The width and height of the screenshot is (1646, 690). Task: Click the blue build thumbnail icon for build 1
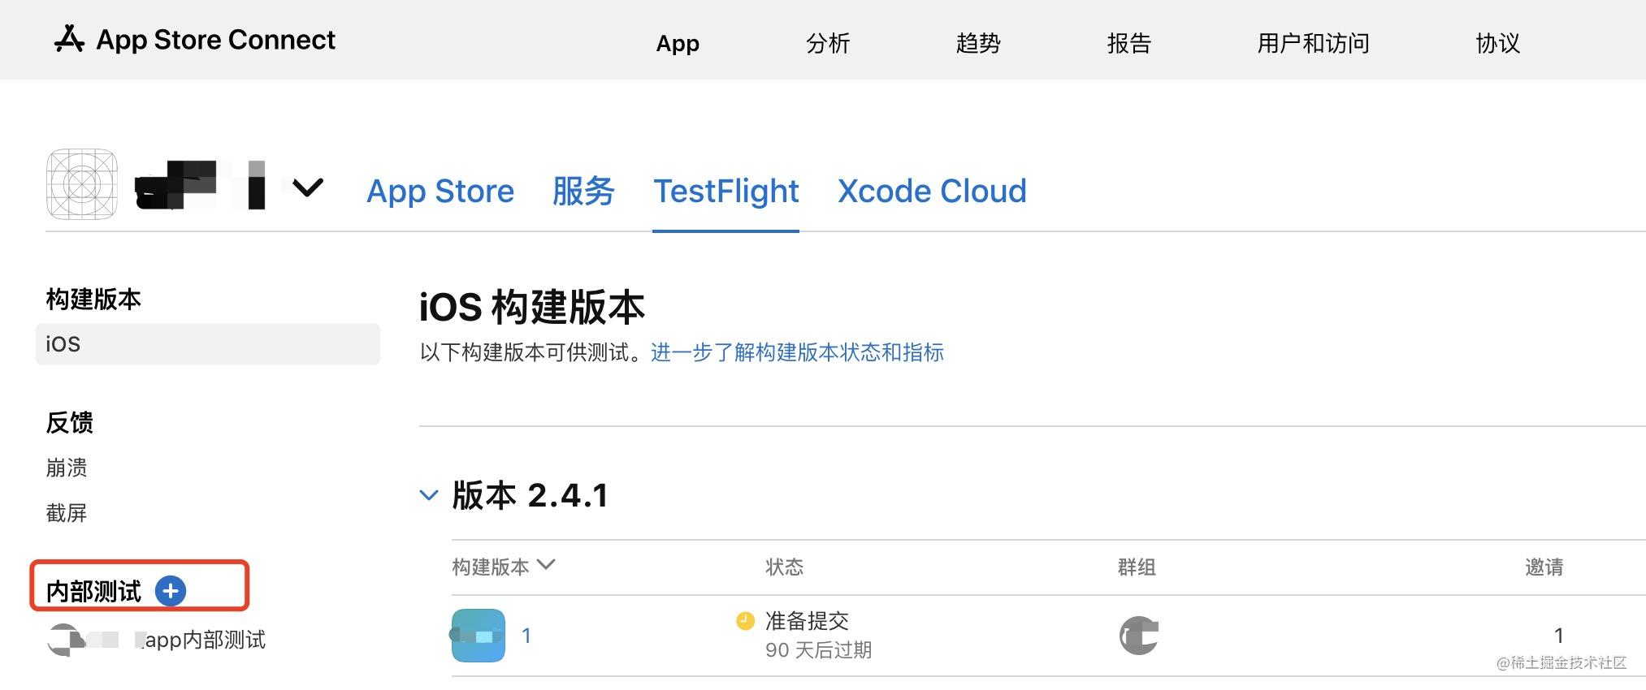[478, 636]
